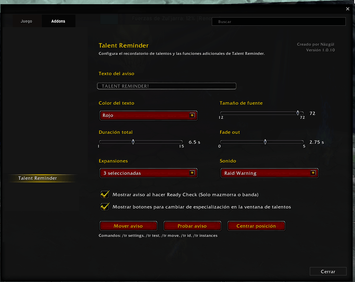The width and height of the screenshot is (355, 282).
Task: Click the 'Talent Reminder' page heading
Action: (124, 45)
